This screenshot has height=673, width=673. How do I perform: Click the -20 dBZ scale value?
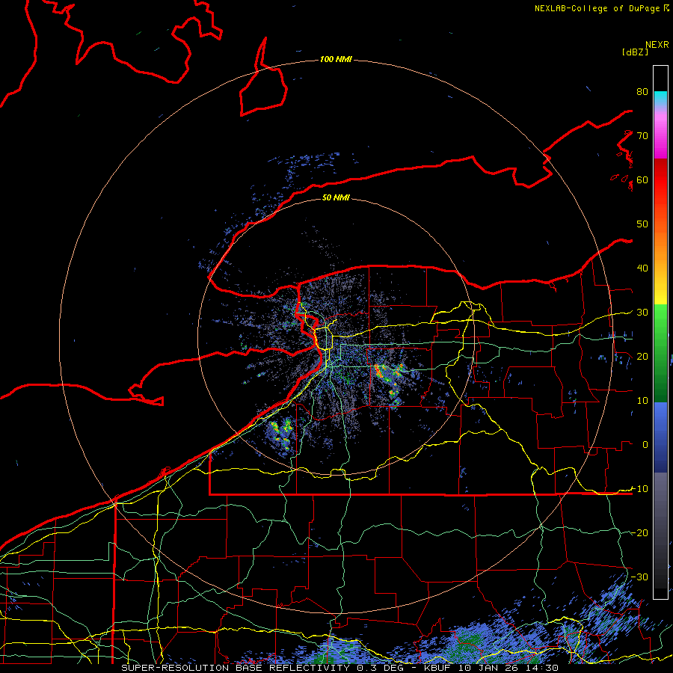pos(639,533)
